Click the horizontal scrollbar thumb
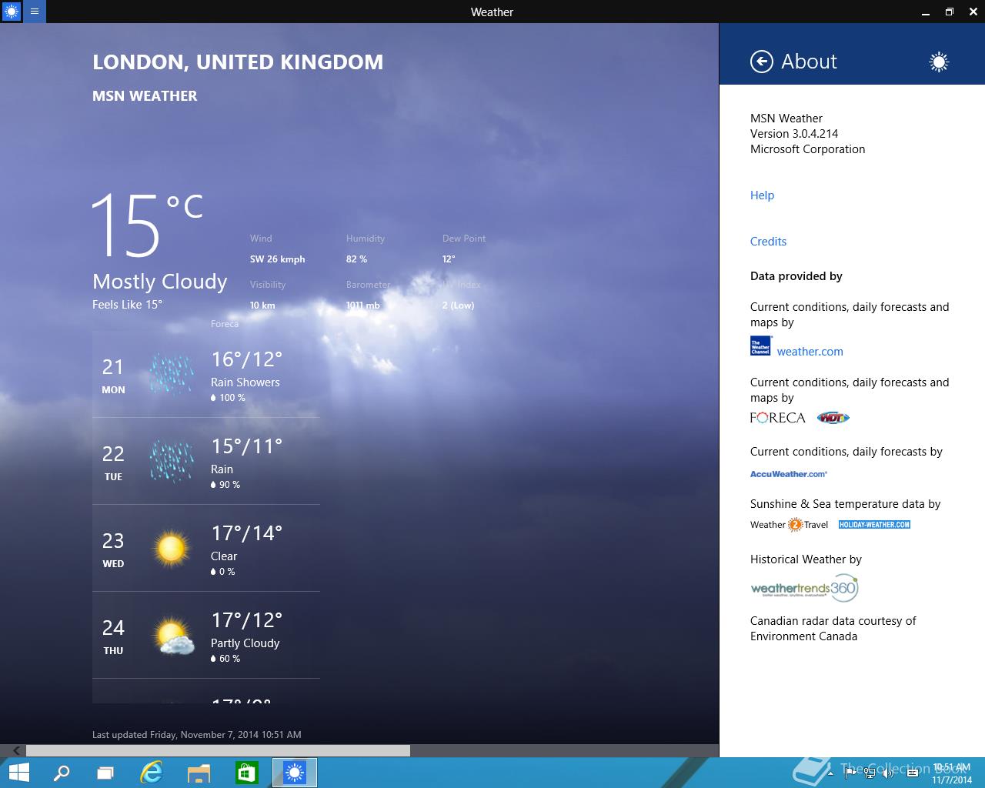 point(218,750)
